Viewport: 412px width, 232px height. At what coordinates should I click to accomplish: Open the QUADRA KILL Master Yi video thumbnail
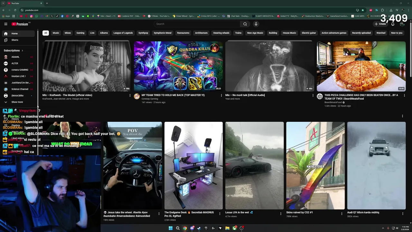click(x=178, y=66)
